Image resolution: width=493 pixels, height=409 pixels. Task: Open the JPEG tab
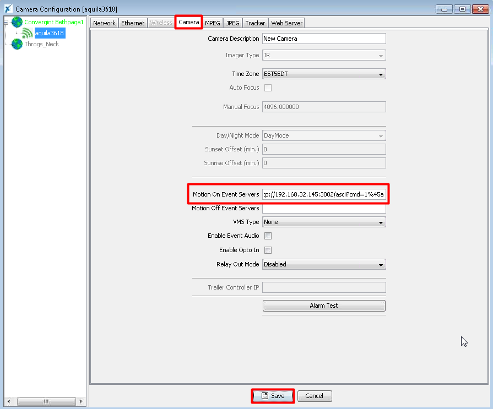(232, 23)
